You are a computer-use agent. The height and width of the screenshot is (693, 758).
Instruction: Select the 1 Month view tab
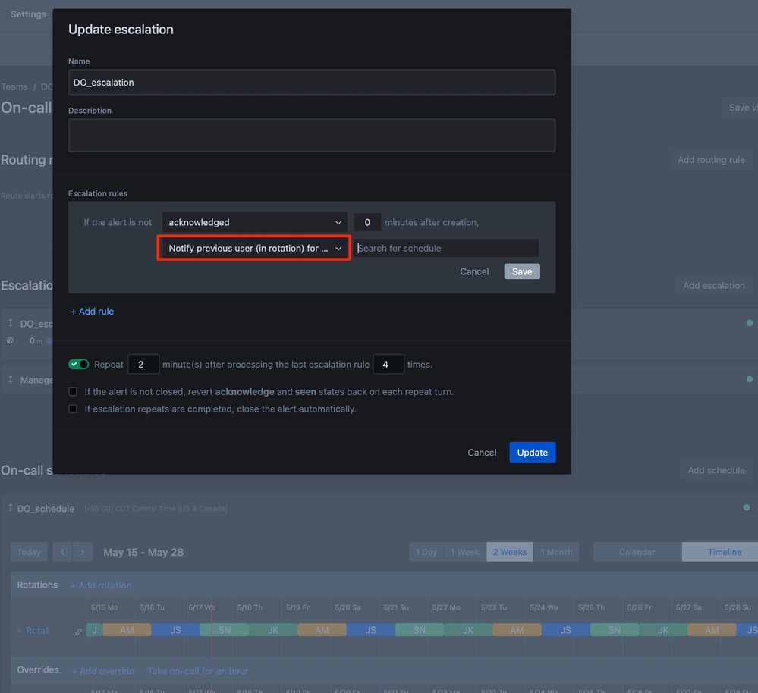(556, 552)
